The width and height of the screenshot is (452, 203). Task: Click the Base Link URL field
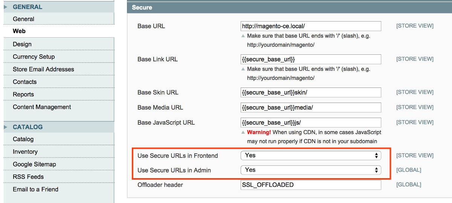pos(311,59)
